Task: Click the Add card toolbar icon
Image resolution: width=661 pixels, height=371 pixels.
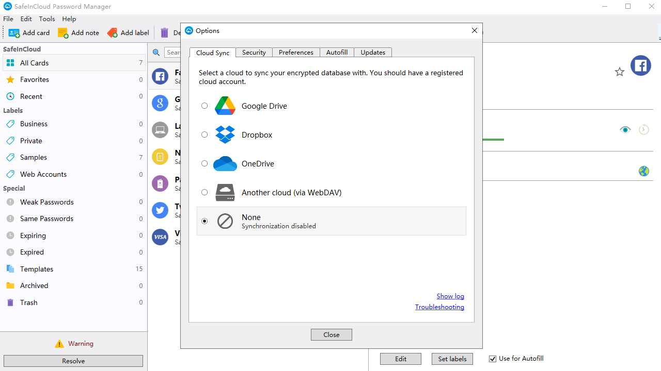Action: (x=14, y=32)
